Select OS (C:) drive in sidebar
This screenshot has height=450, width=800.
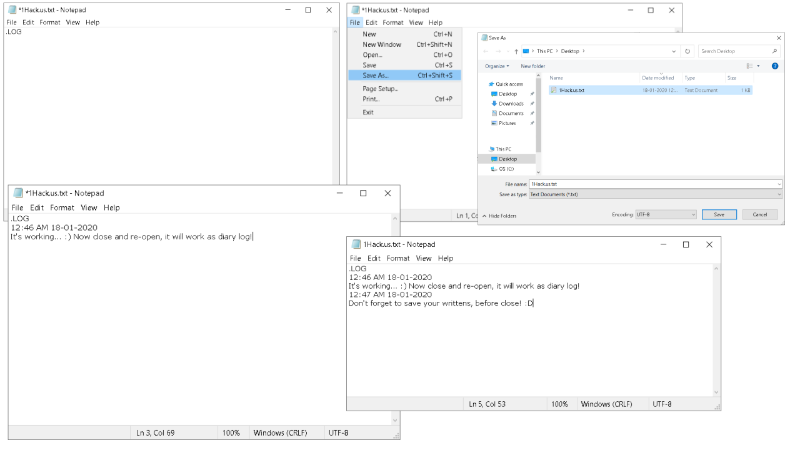[x=506, y=169]
